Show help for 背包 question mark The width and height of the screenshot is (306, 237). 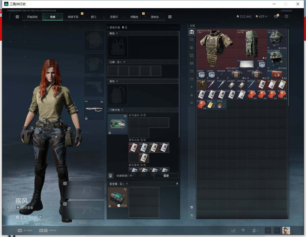[x=117, y=81]
